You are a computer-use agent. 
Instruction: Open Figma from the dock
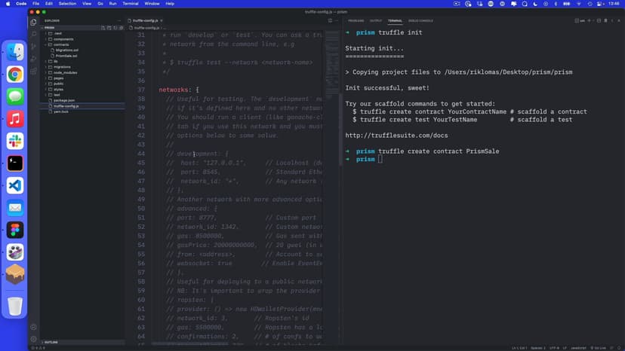click(x=15, y=230)
